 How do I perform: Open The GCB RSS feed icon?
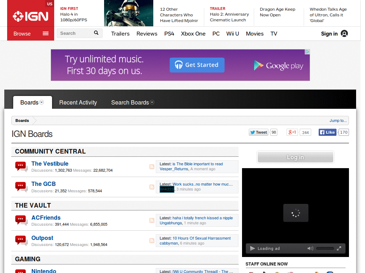click(152, 187)
